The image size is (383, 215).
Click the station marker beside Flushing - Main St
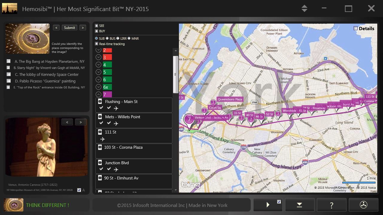pos(100,102)
